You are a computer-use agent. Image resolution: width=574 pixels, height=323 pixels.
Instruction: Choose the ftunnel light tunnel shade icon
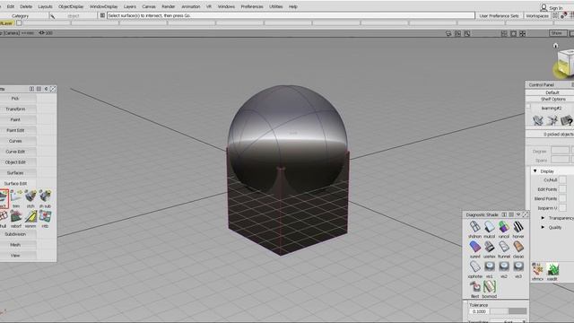pos(504,247)
